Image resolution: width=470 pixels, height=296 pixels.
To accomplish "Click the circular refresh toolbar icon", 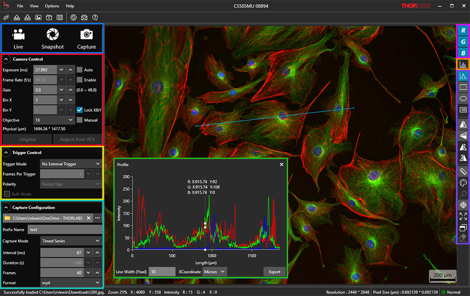I will pyautogui.click(x=73, y=17).
